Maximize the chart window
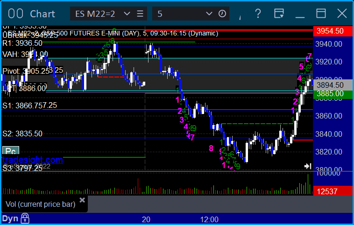The width and height of the screenshot is (354, 225). pos(321,14)
